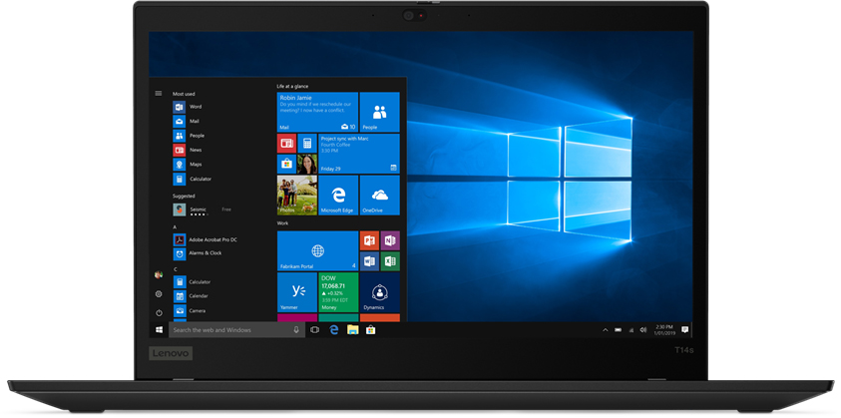Open the Power button in Start menu
The height and width of the screenshot is (418, 841).
click(x=159, y=312)
